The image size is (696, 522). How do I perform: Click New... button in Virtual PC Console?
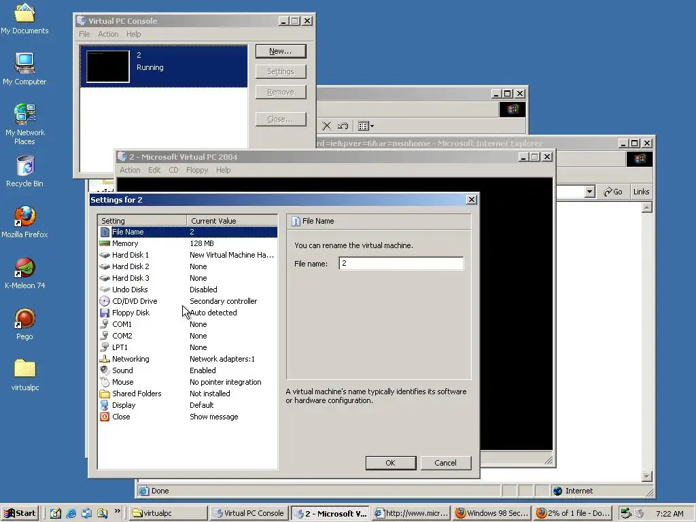pos(281,51)
